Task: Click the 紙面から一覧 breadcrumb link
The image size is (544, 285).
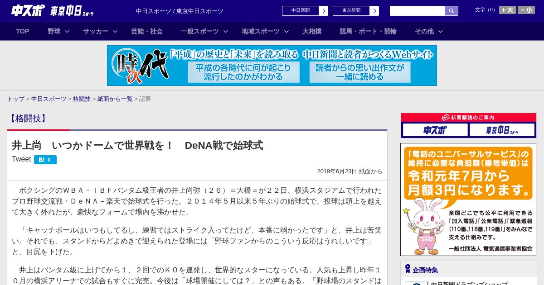Action: tap(115, 99)
